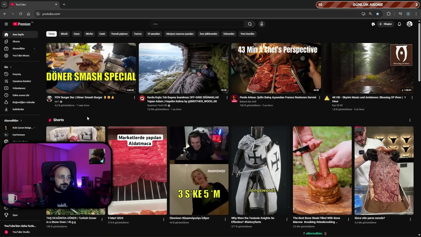Click icon left of the Oluştur button
Screen dimensions: 421x237
click(x=373, y=24)
